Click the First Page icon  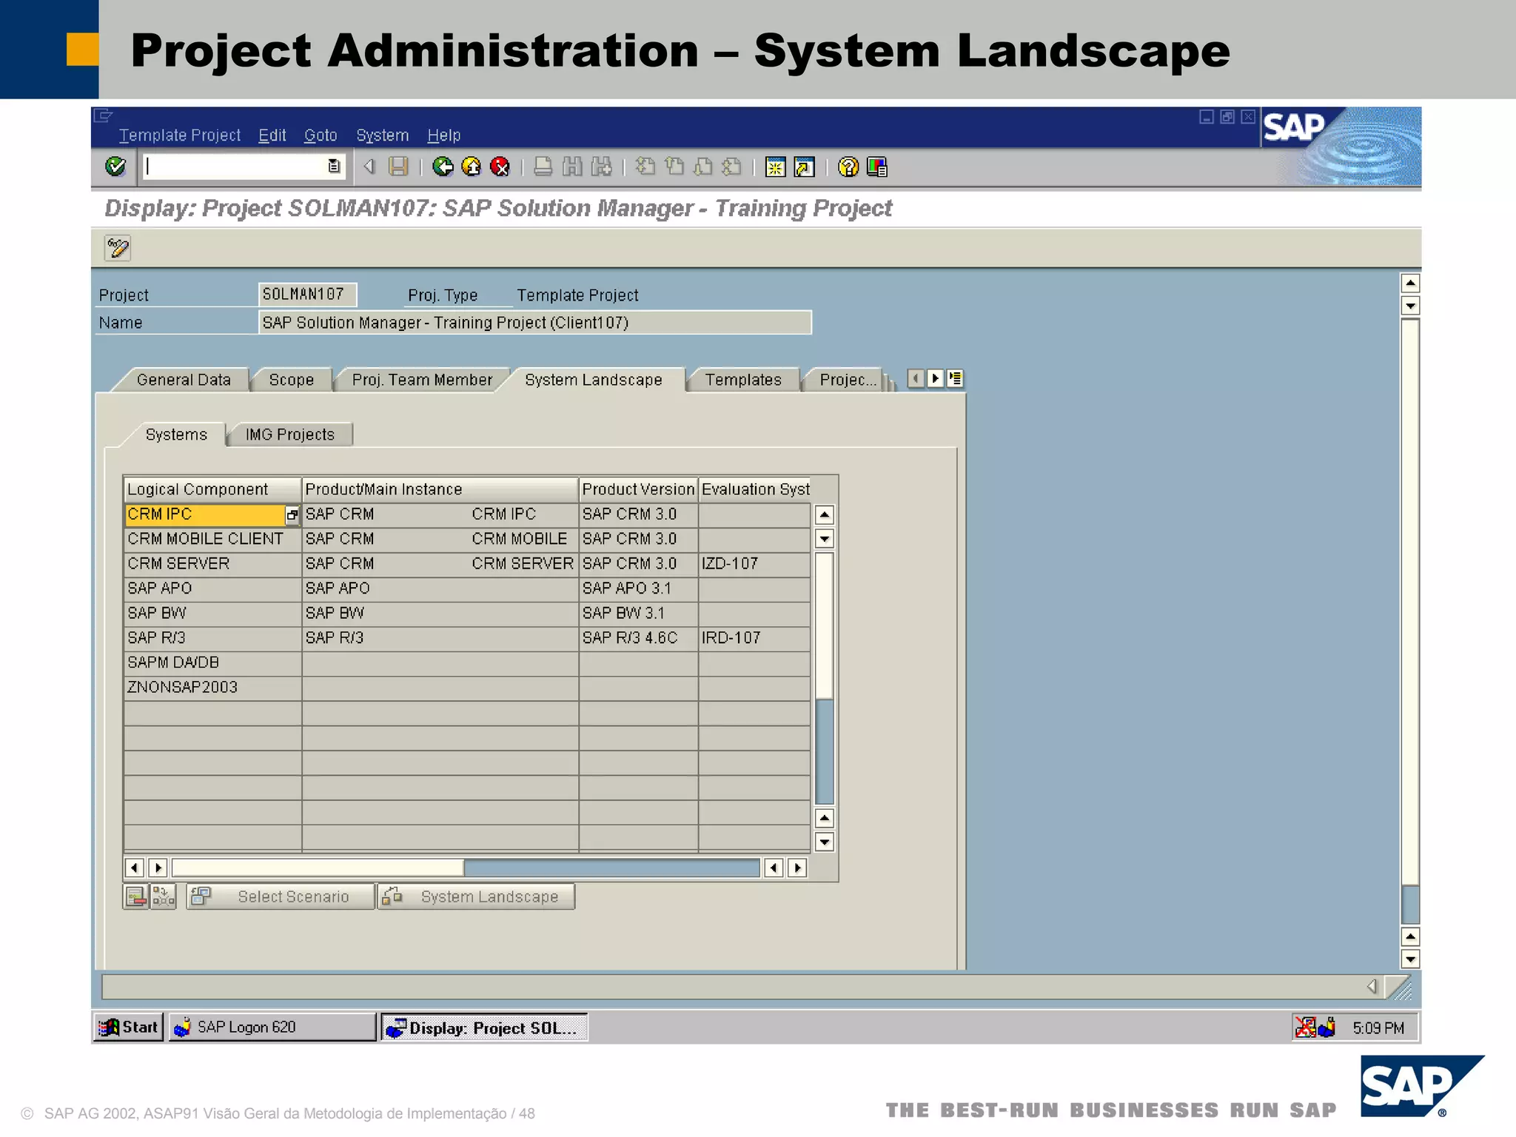click(x=645, y=167)
